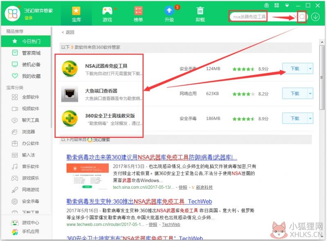The image size is (327, 241).
Task: Click the 游戏娱乐 gamepad icon
Action: click(15, 178)
